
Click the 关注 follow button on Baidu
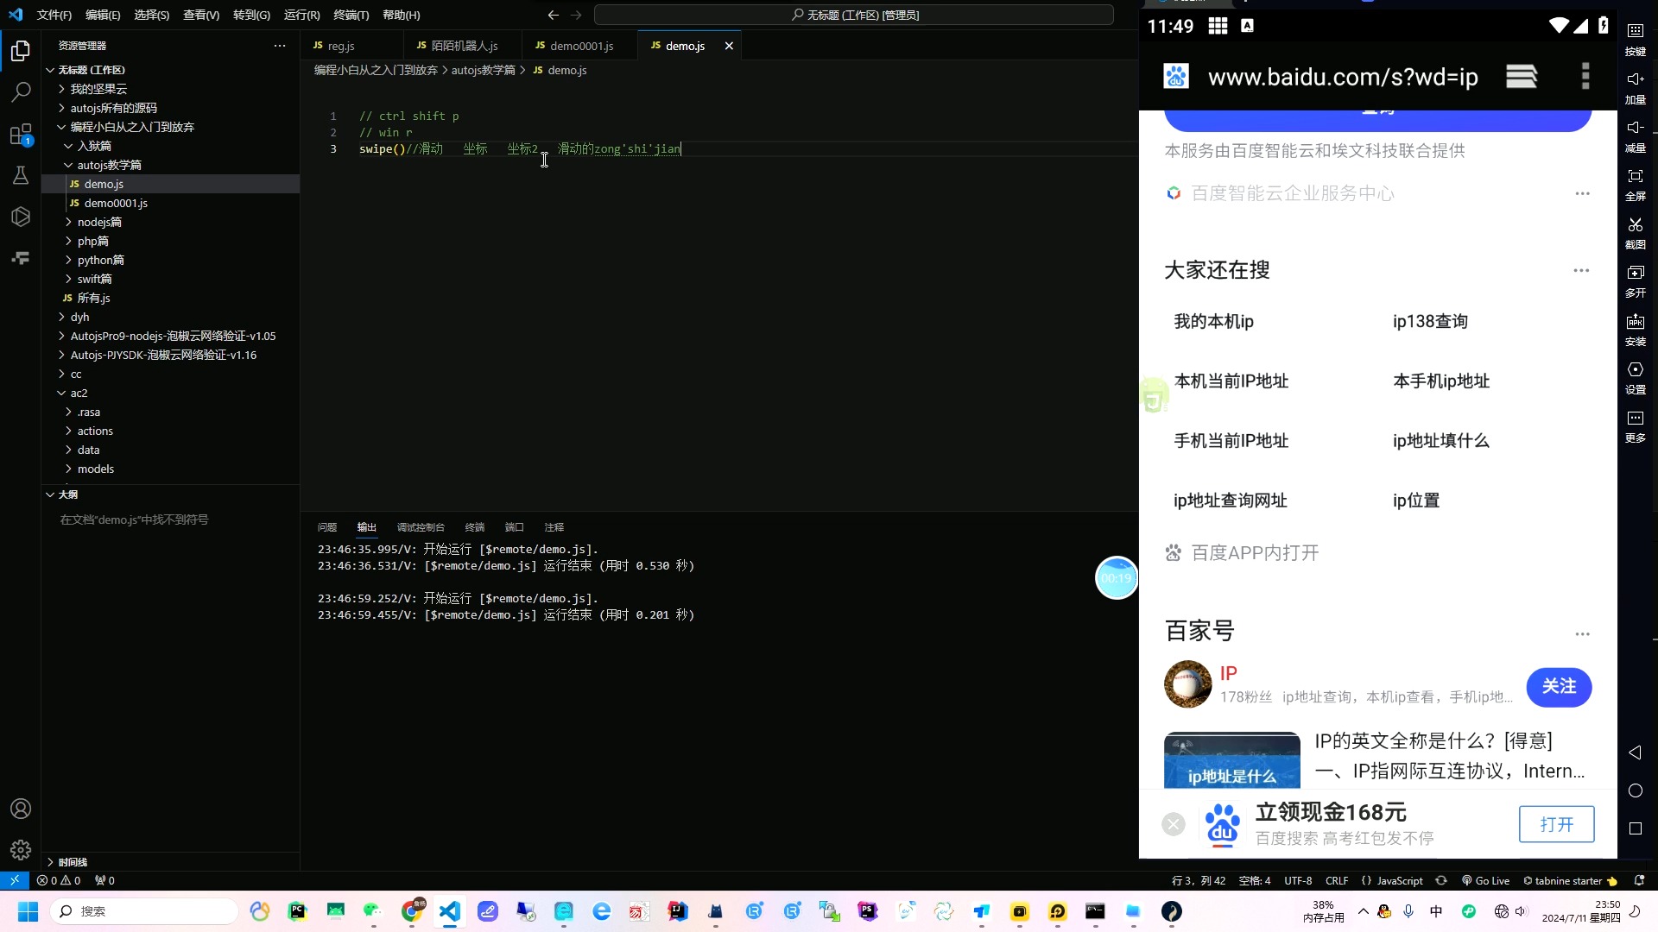(x=1560, y=688)
